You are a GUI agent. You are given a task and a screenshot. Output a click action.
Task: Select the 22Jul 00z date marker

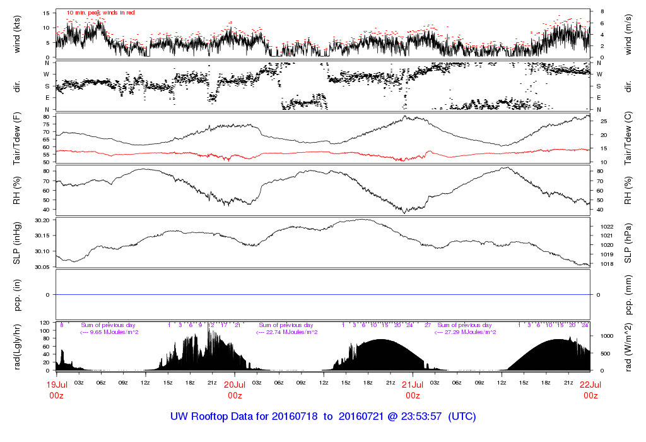pyautogui.click(x=590, y=389)
